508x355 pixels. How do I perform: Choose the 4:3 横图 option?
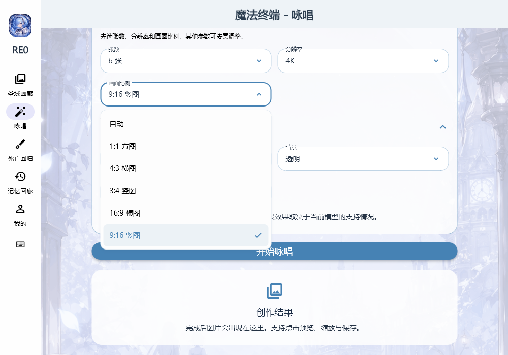click(x=185, y=168)
